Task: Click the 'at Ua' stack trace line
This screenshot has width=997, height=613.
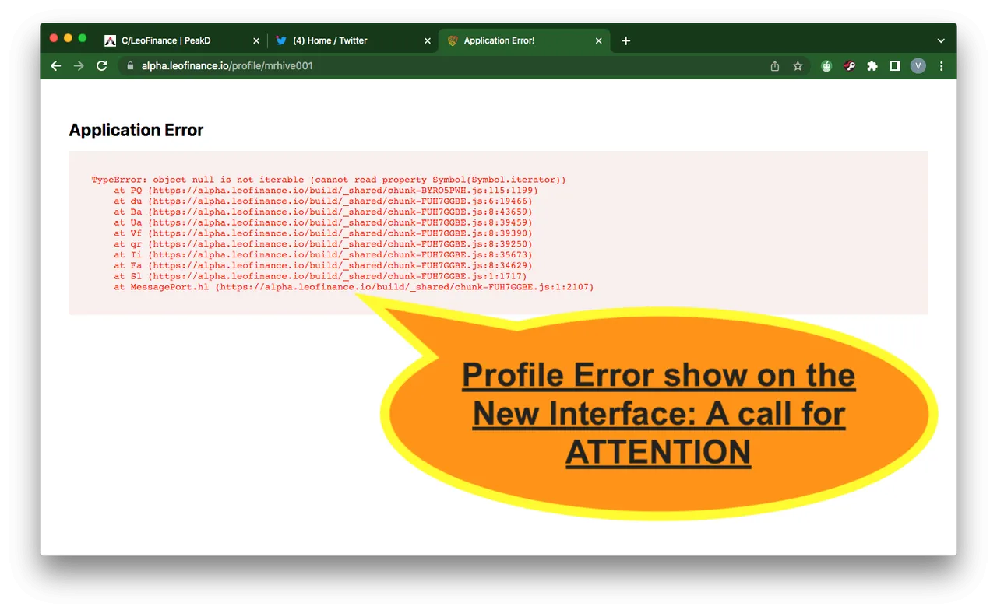Action: (x=323, y=222)
